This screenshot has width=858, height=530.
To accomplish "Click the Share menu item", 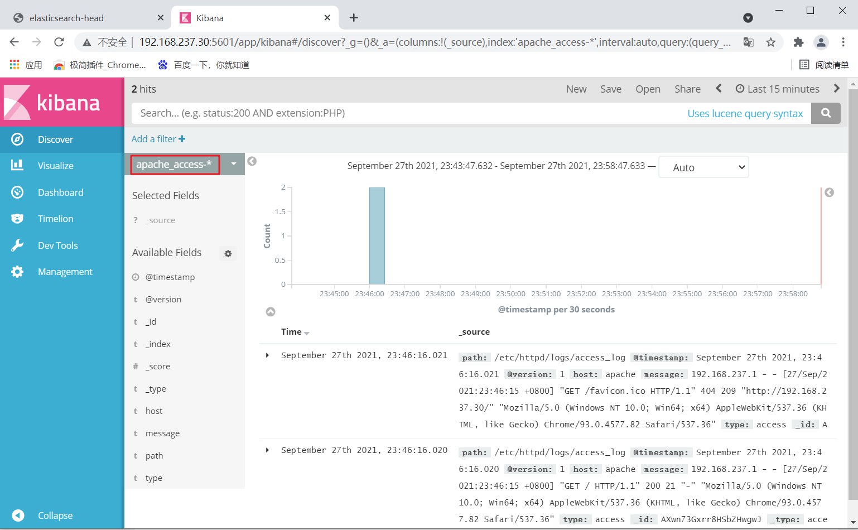I will pos(687,89).
